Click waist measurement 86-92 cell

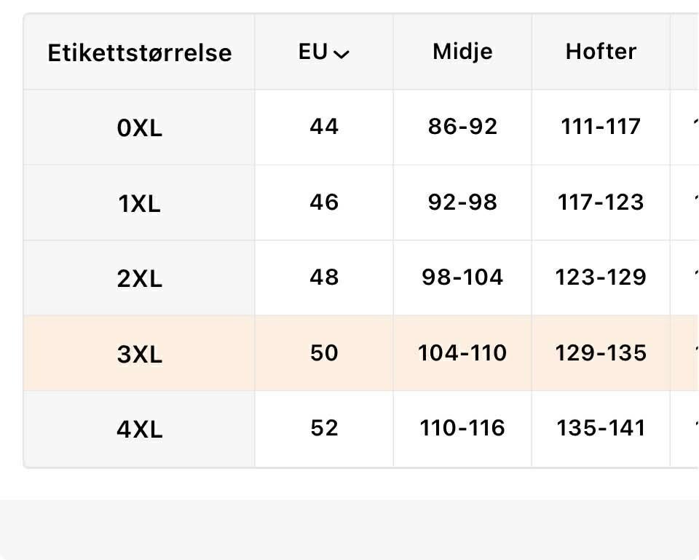pyautogui.click(x=462, y=127)
